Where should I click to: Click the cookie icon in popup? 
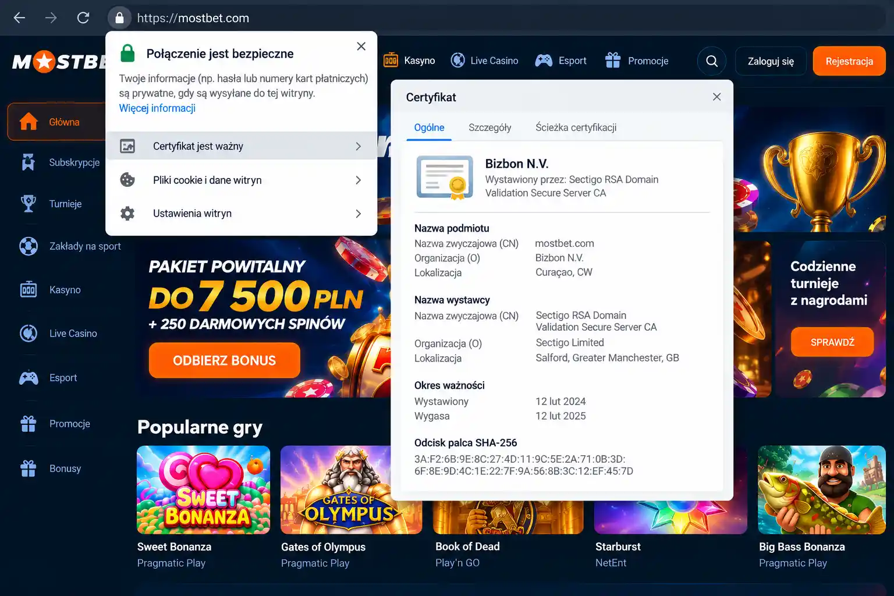tap(127, 180)
